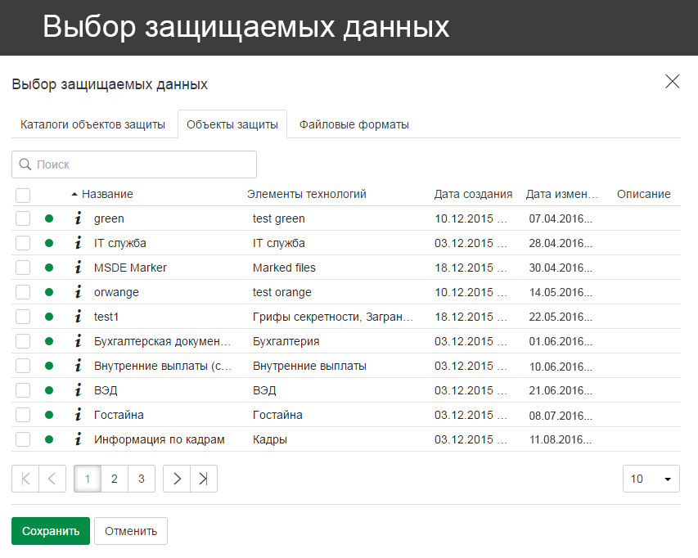Go to the next page arrow

[x=177, y=479]
